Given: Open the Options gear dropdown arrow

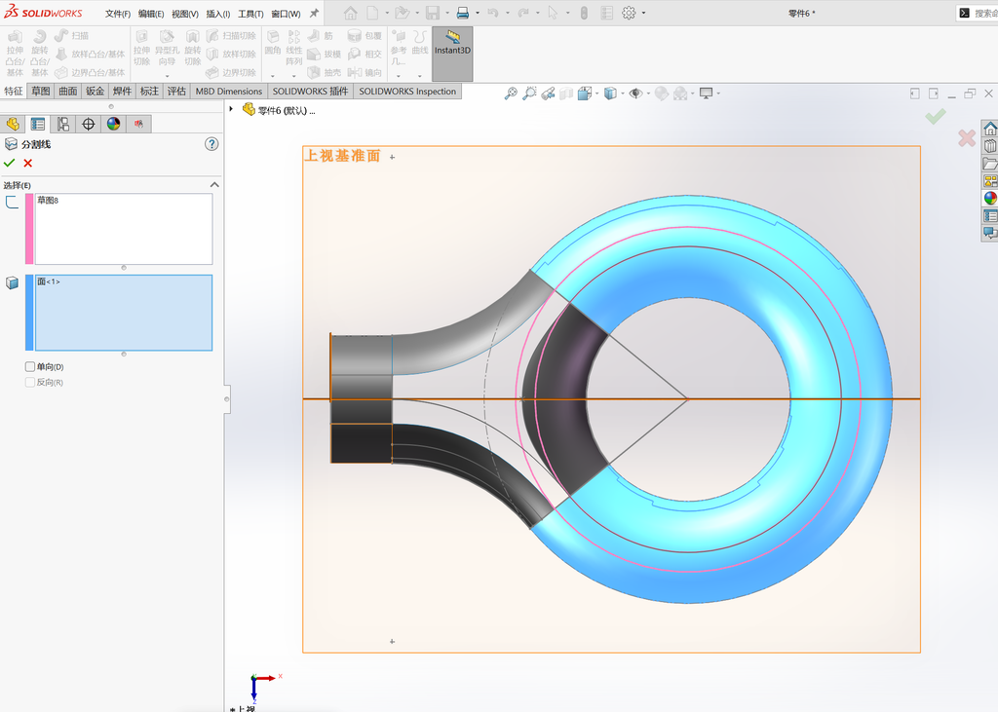Looking at the screenshot, I should (x=643, y=13).
